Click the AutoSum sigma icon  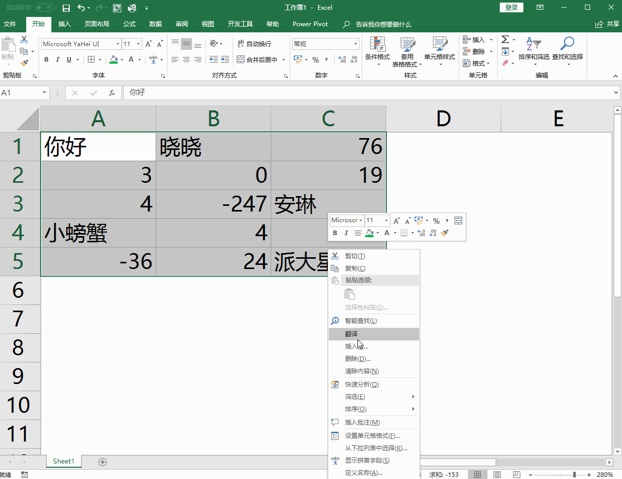(505, 40)
